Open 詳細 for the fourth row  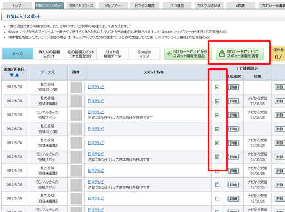point(233,129)
